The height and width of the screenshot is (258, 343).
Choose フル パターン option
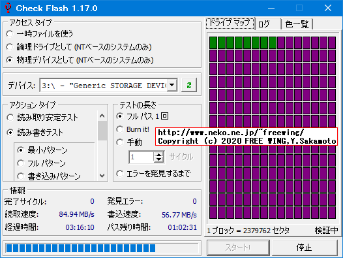coord(41,163)
